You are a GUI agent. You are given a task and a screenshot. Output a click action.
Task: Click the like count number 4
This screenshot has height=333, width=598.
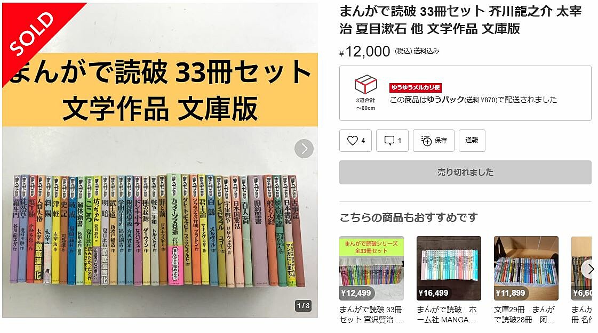tap(363, 141)
